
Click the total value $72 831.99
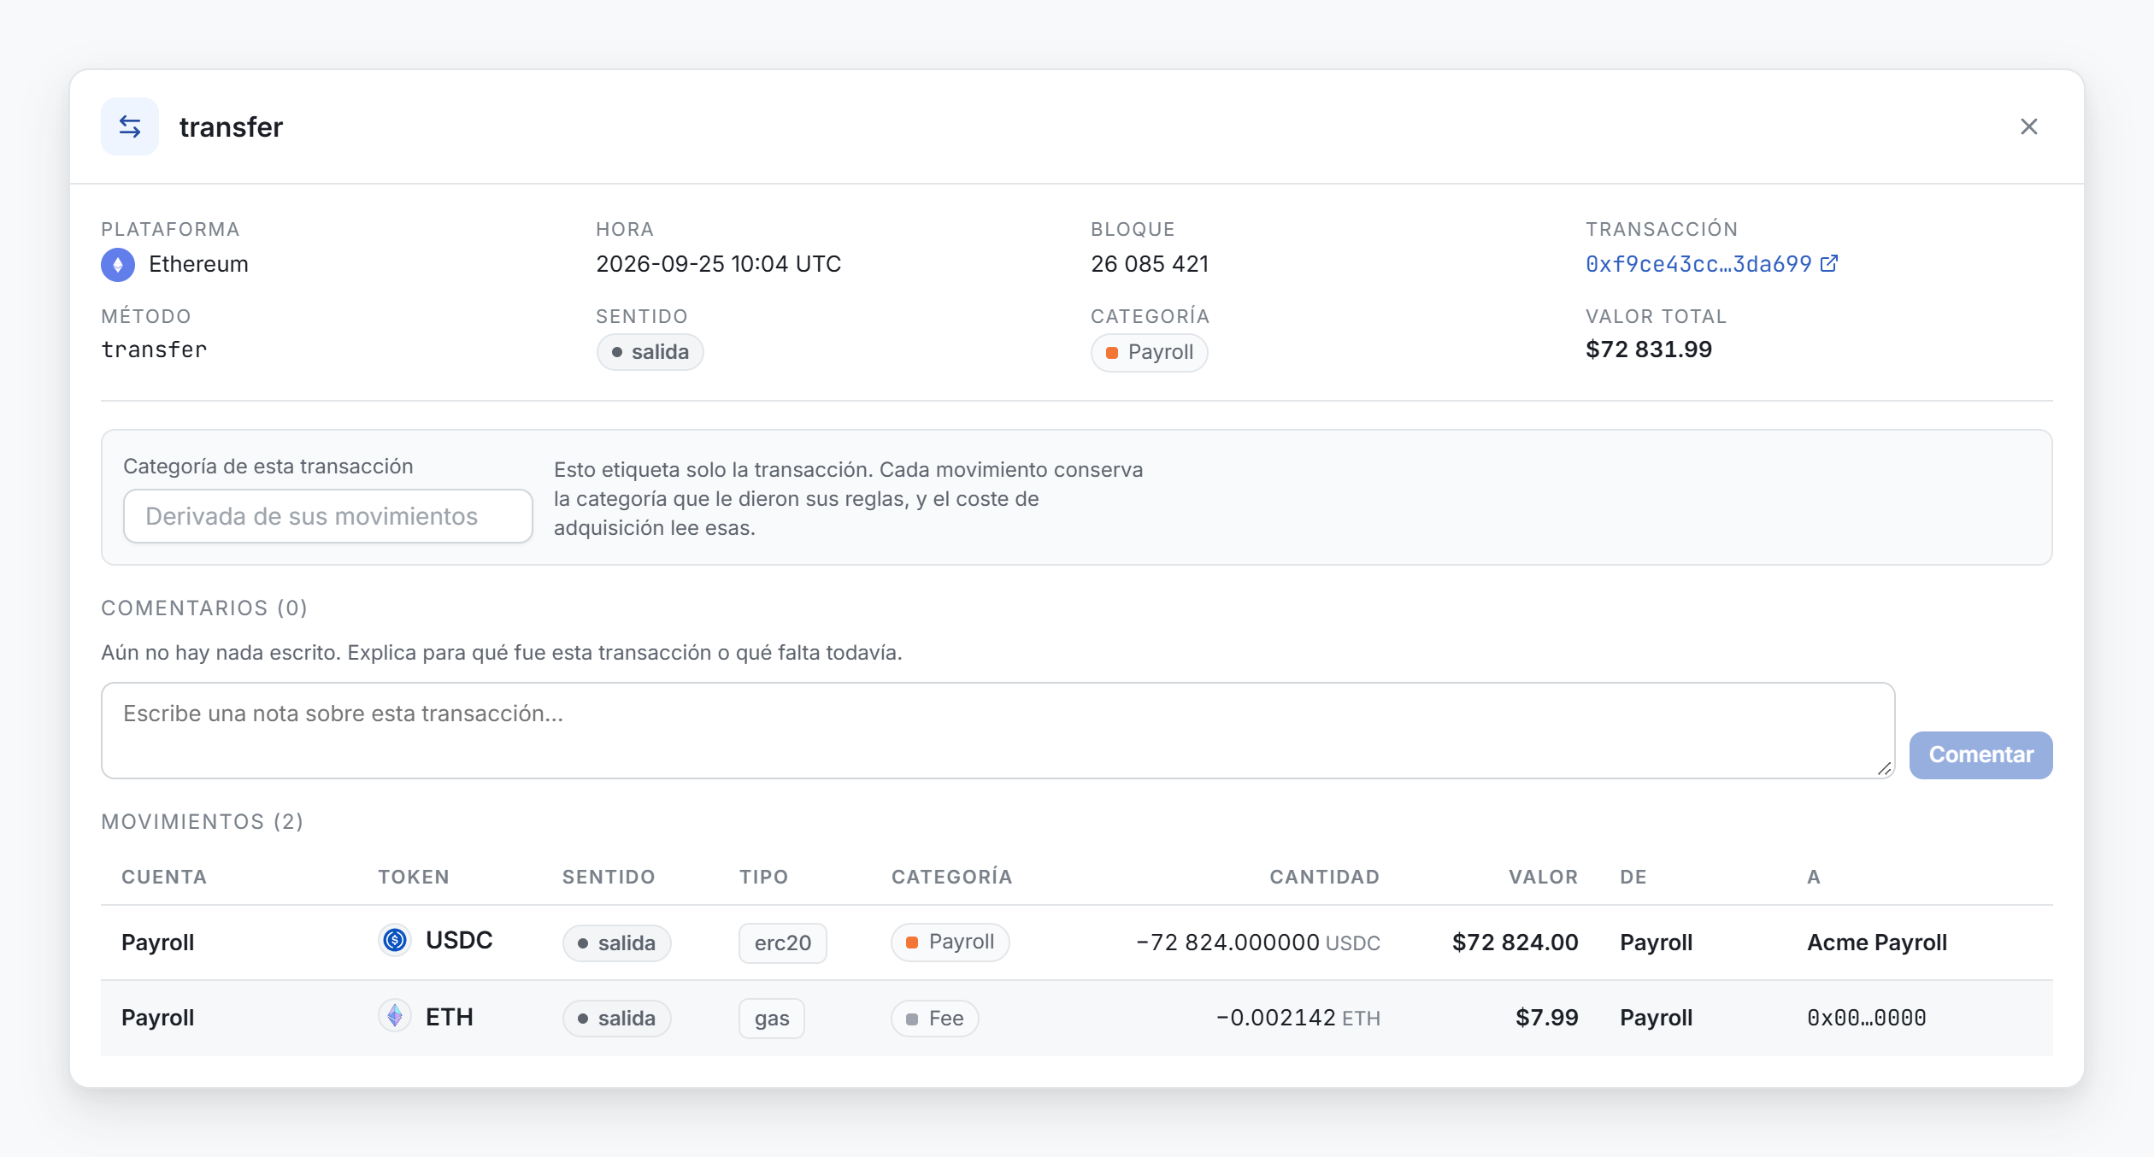click(1649, 349)
